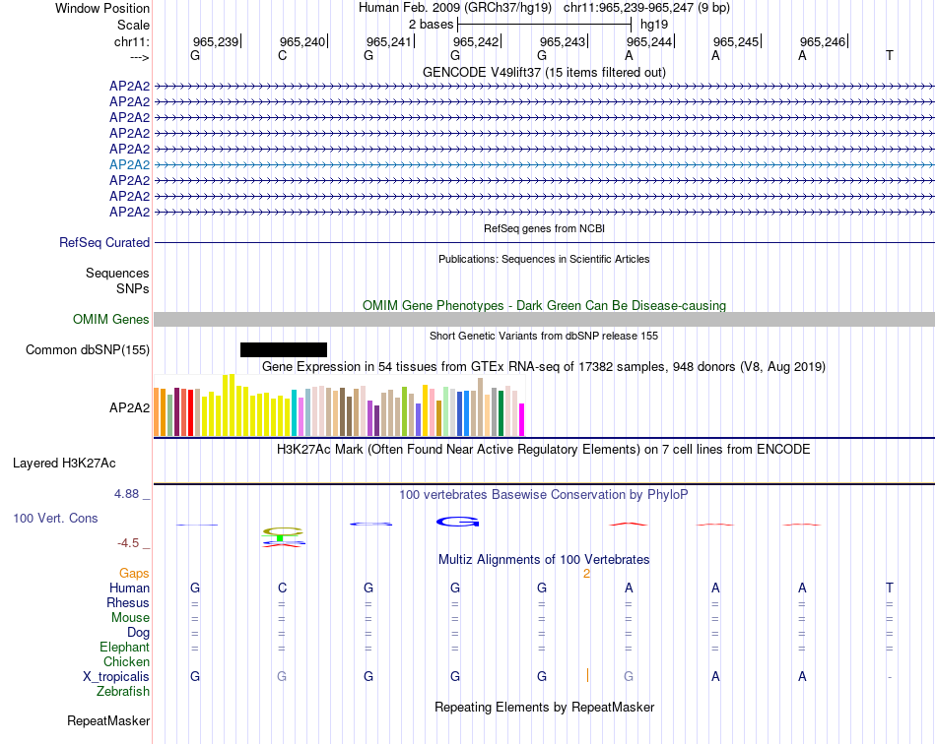Click the orange 2 in Gaps row
Screen dimensions: 936x744
tap(587, 574)
